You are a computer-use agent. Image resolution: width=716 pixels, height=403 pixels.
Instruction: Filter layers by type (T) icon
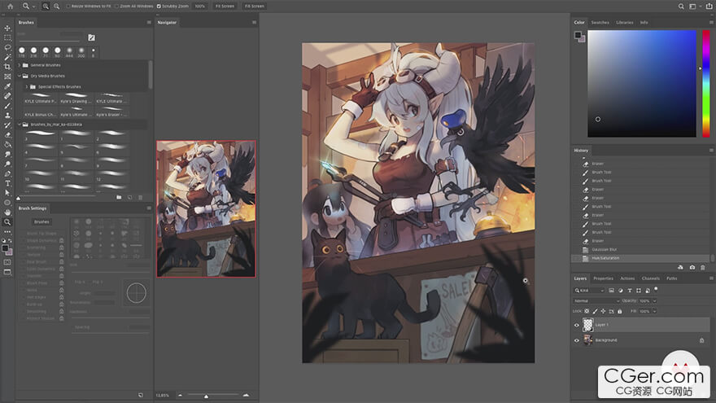coord(630,290)
